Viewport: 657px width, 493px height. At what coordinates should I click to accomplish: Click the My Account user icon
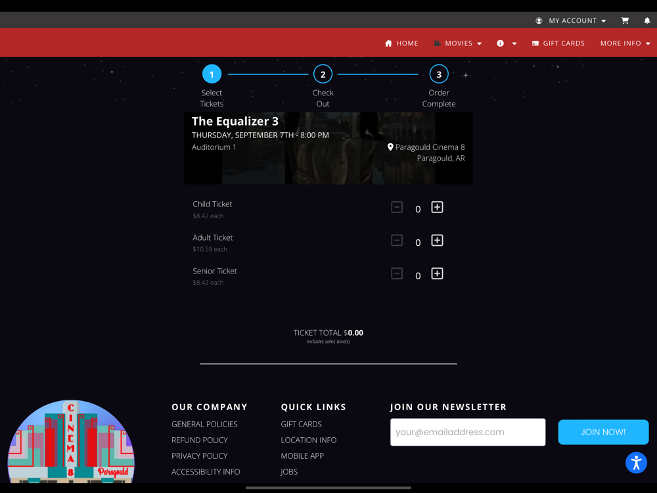(539, 20)
